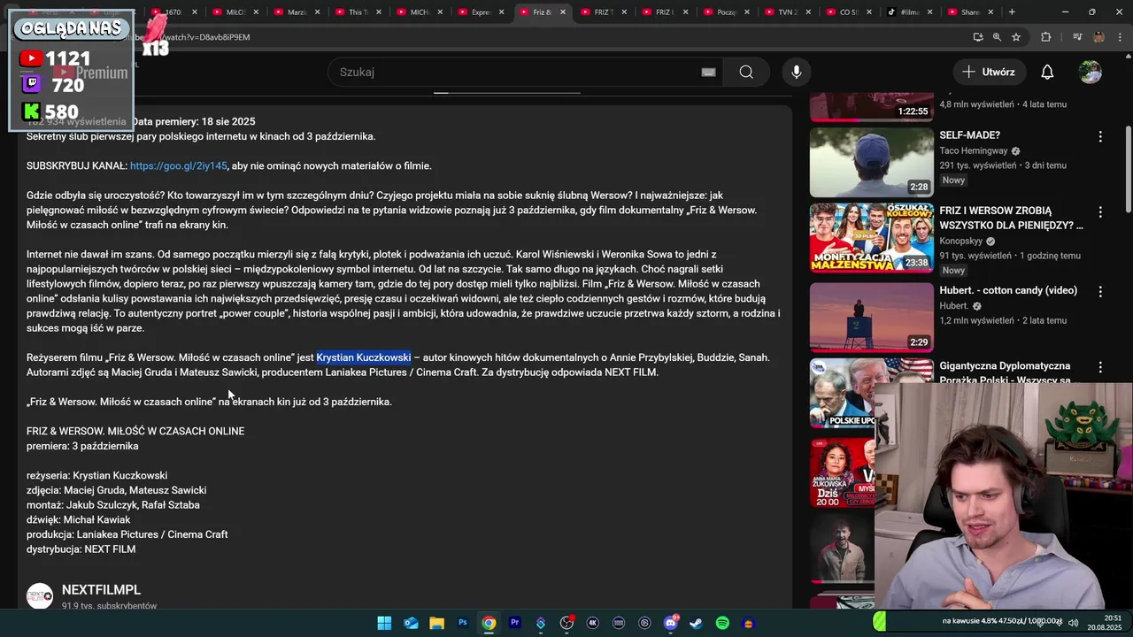Click the highlighted name Krystian Kuczkowski
The height and width of the screenshot is (637, 1133).
[364, 357]
